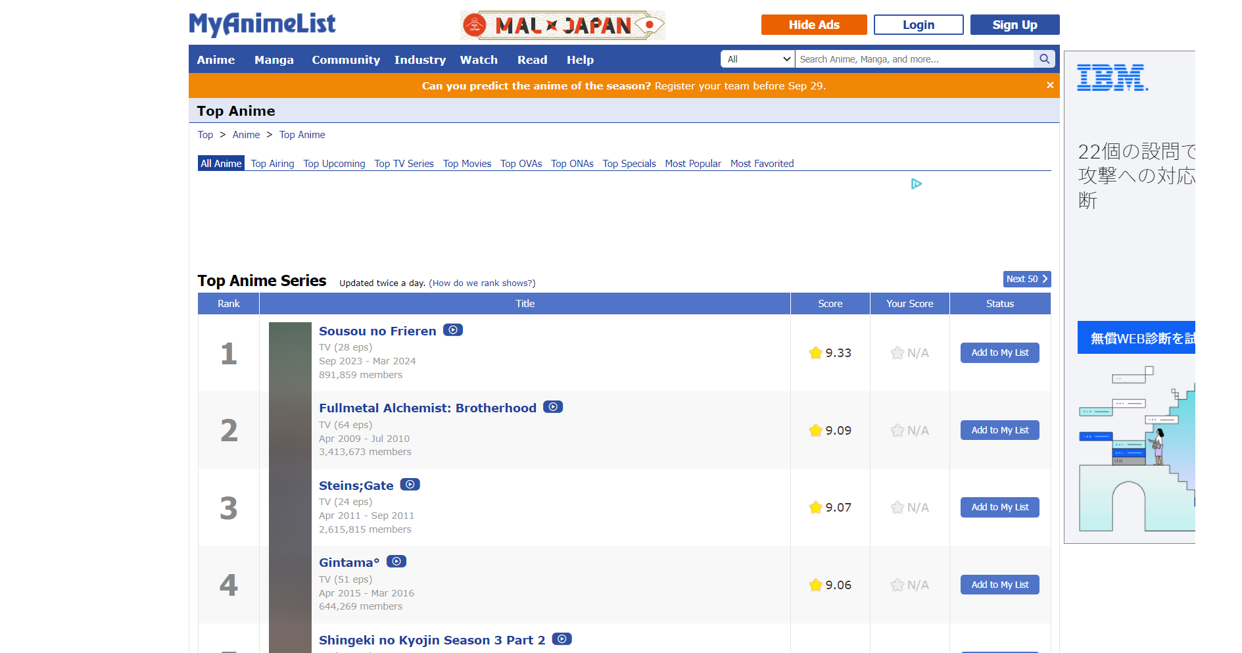This screenshot has width=1242, height=653.
Task: Open the Sousou no Frieren title link
Action: click(377, 331)
